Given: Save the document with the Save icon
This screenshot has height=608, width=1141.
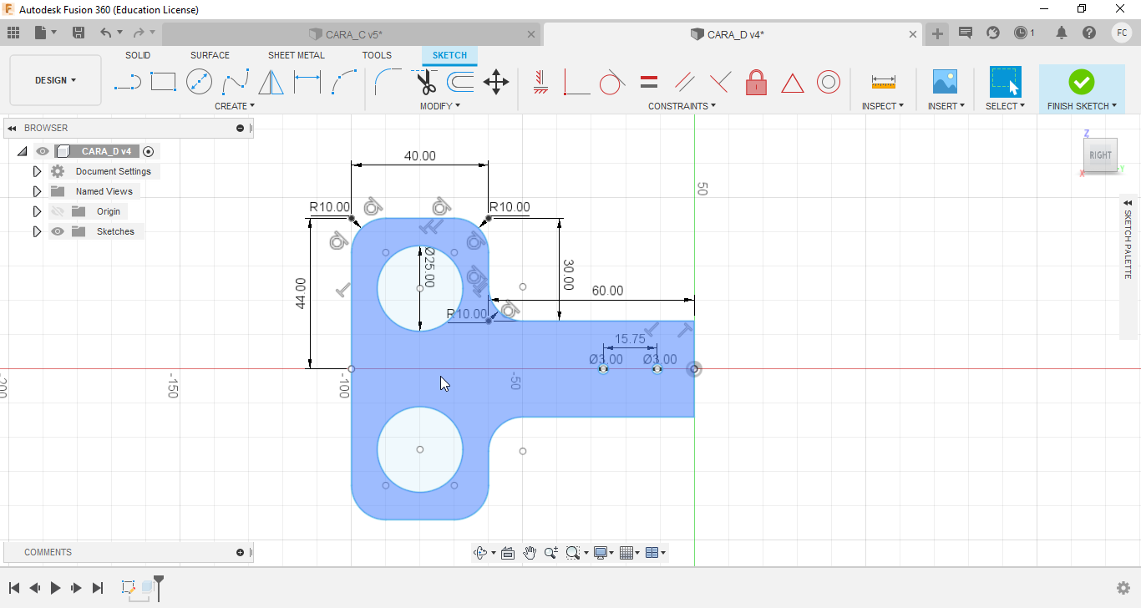Looking at the screenshot, I should click(79, 33).
